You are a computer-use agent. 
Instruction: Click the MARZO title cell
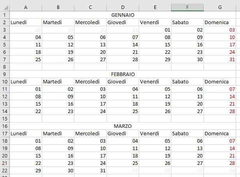(x=123, y=126)
